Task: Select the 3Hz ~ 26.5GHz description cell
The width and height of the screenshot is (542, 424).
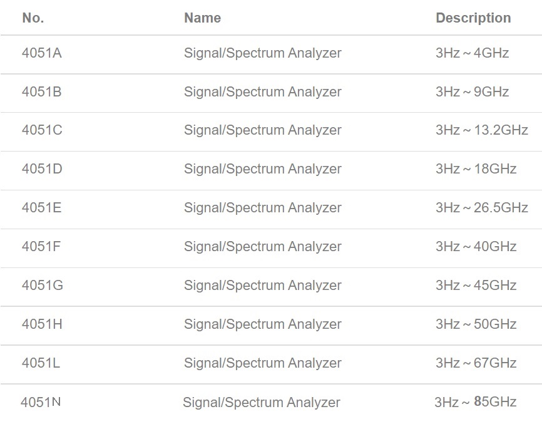Action: pos(482,207)
